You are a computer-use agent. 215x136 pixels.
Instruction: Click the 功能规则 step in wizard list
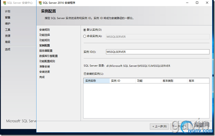click(x=44, y=40)
